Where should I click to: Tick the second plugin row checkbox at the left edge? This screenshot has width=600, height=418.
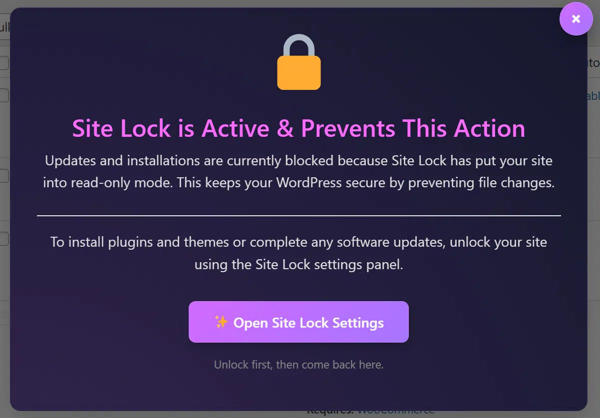click(x=4, y=95)
